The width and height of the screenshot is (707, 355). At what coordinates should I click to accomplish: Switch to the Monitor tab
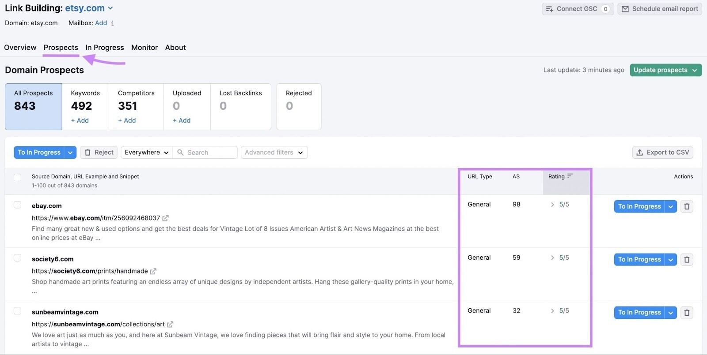[x=144, y=48]
